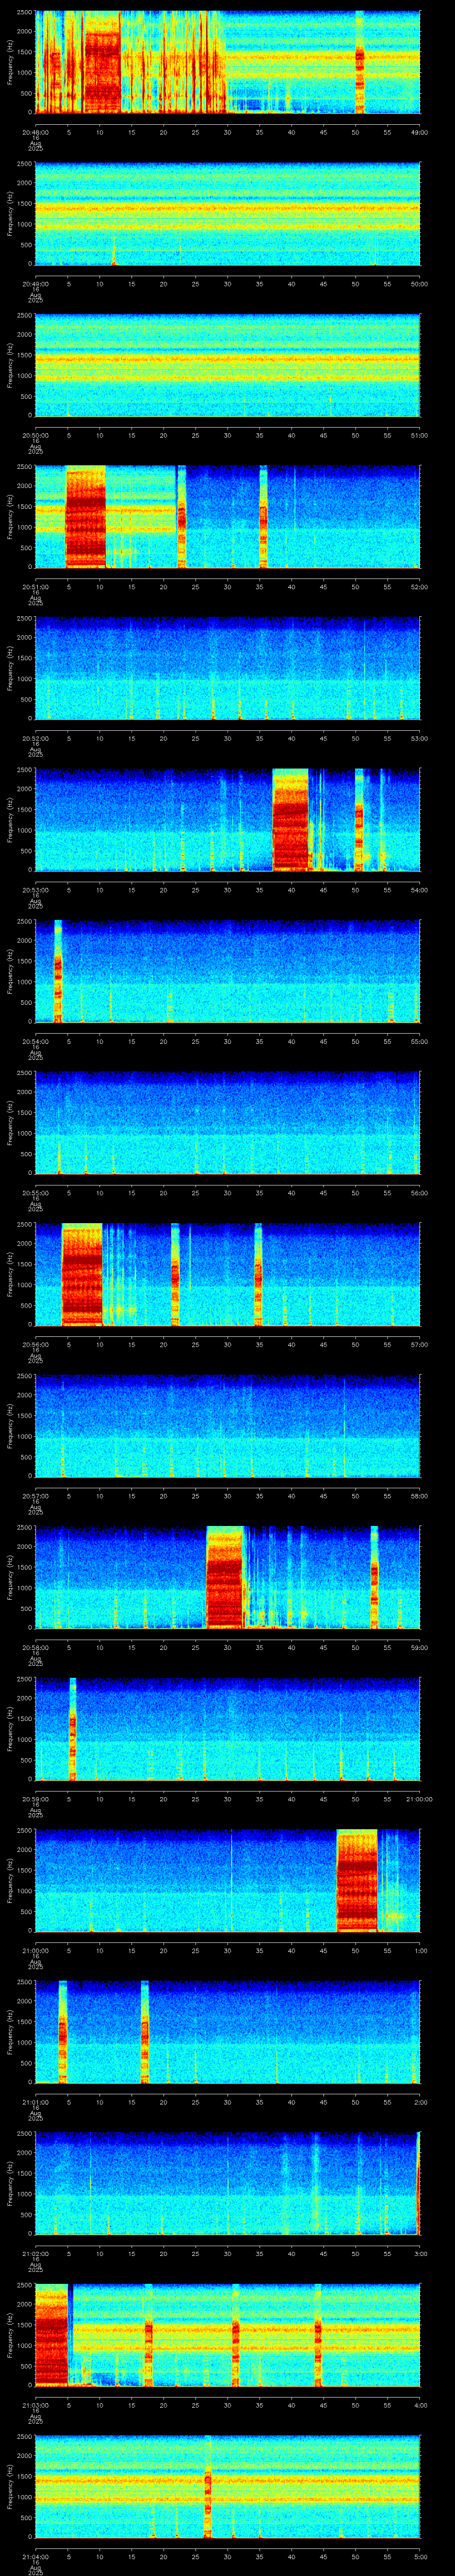Screen dimensions: 455x2576
Task: Click the wide red burst in the 20:53:00 spectrogram
Action: coord(291,820)
